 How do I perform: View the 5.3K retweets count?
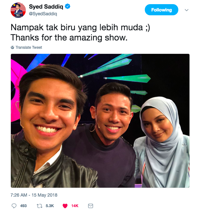tap(50, 206)
